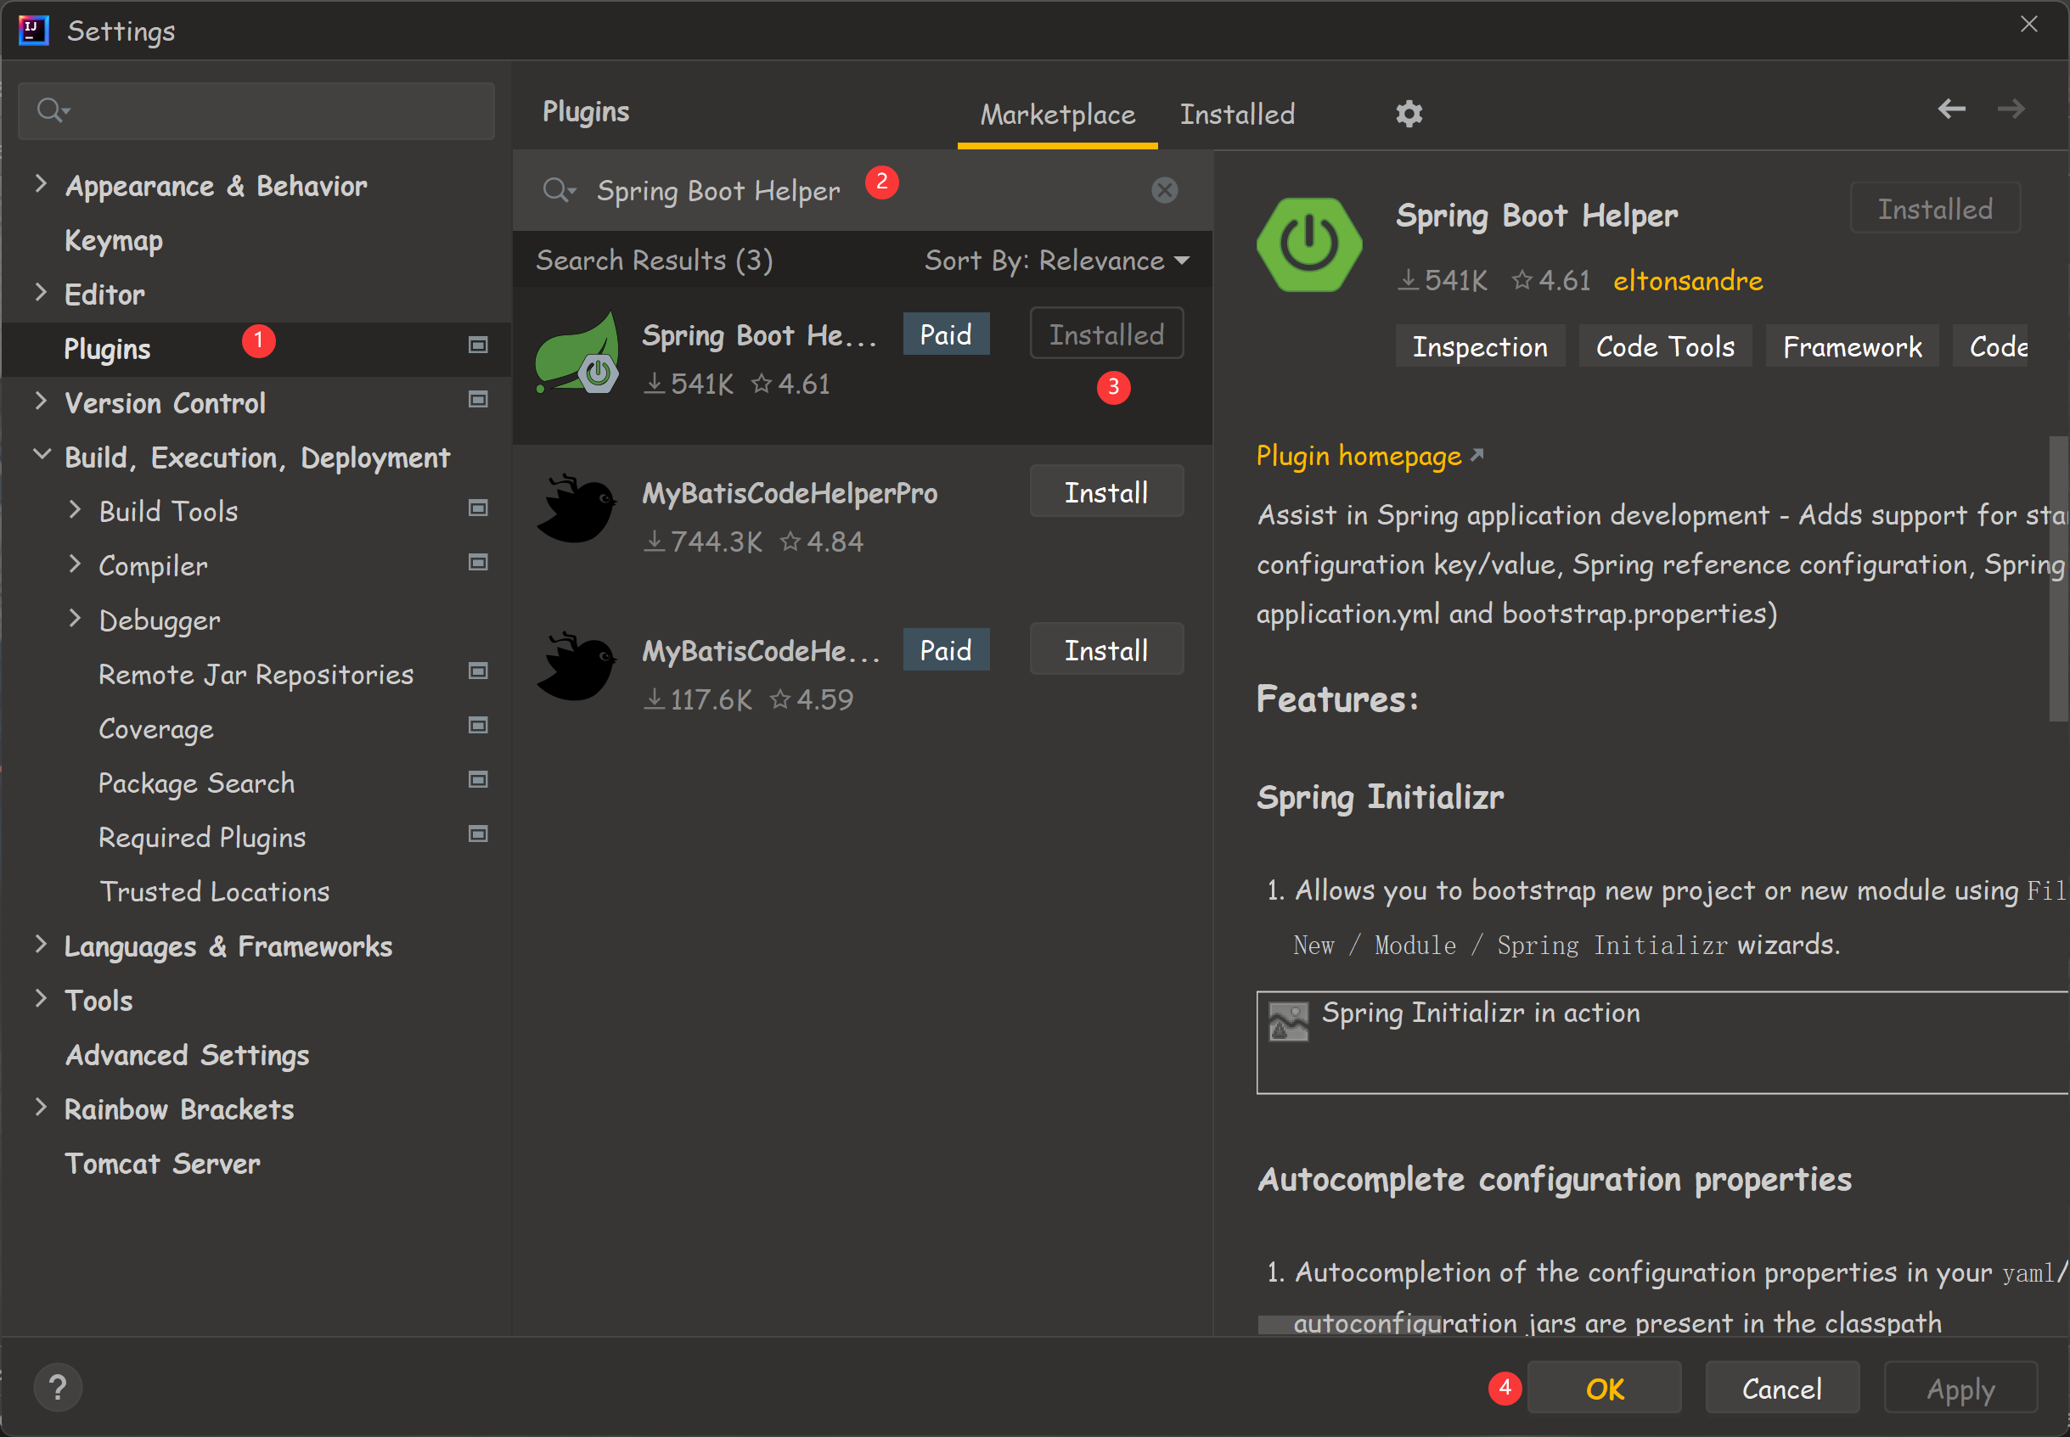Open plugin settings gear menu
Screen dimensions: 2070x1437
click(1409, 115)
